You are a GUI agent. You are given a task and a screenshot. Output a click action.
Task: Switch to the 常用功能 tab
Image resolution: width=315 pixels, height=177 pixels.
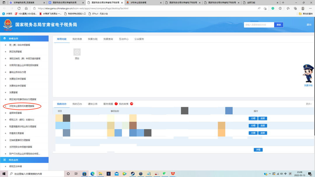pos(62,39)
